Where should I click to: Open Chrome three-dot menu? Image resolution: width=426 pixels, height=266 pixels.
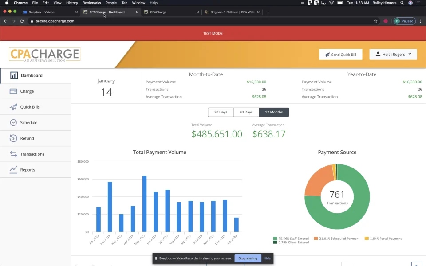420,21
